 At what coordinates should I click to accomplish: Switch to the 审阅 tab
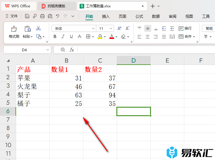point(173,16)
